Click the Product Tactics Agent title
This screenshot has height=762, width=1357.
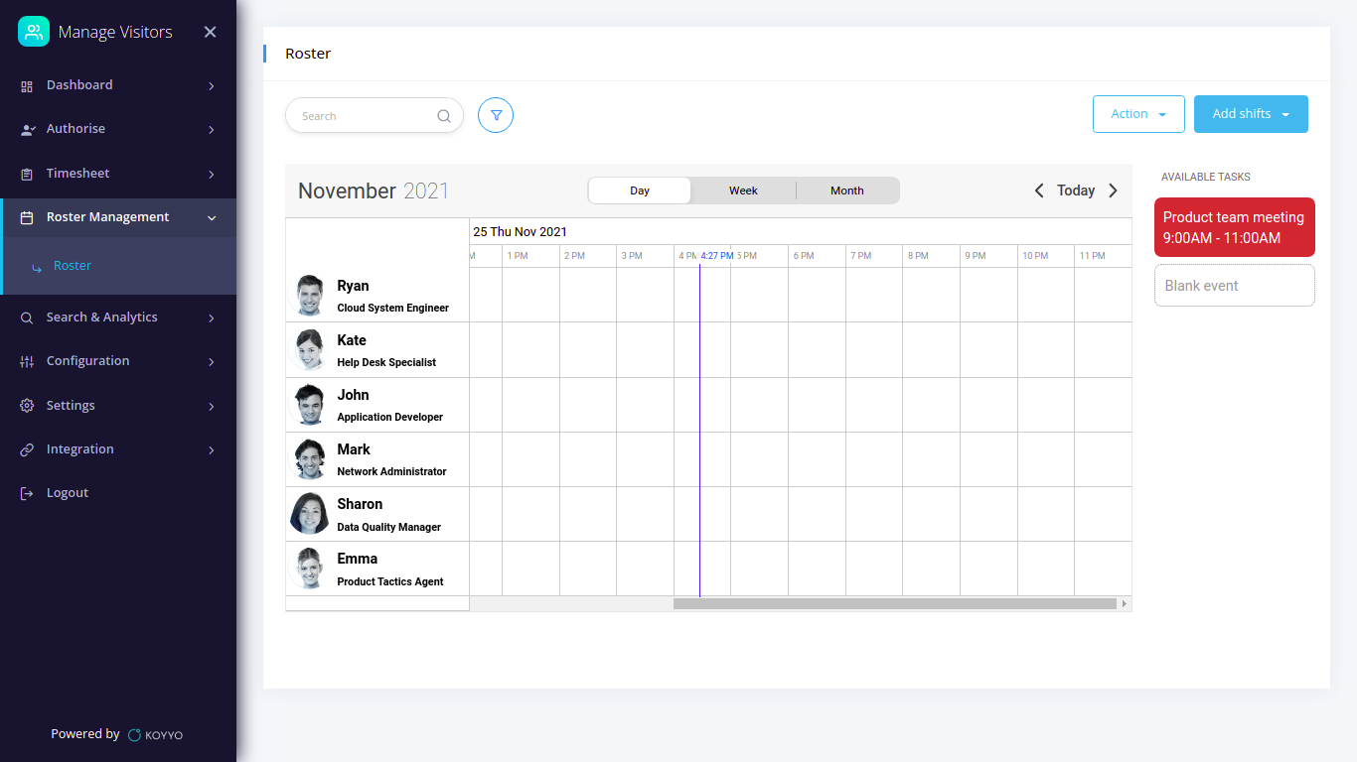(x=390, y=581)
